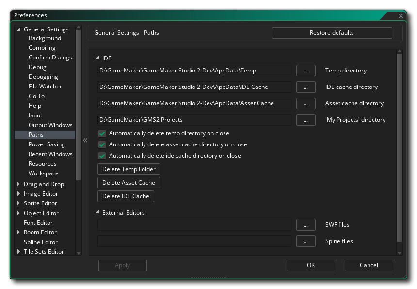The width and height of the screenshot is (417, 289).
Task: Confirm with OK button
Action: coord(311,265)
